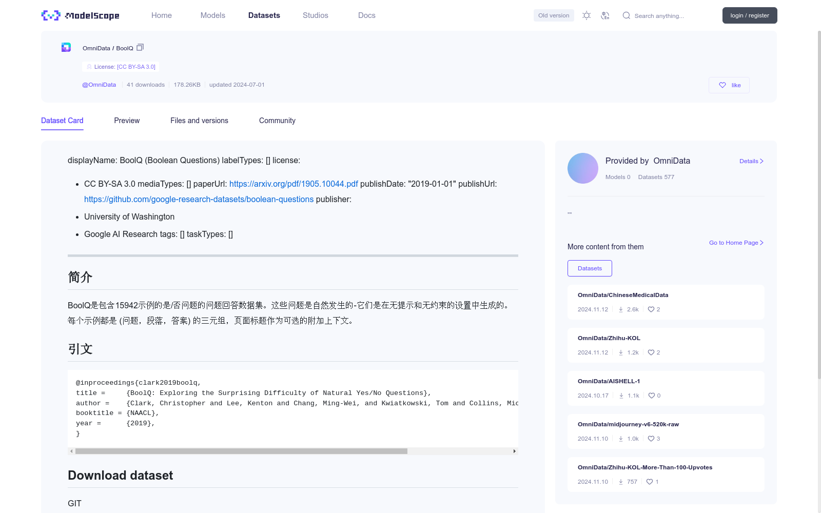Click the '简介' heading
The height and width of the screenshot is (513, 821).
80,277
